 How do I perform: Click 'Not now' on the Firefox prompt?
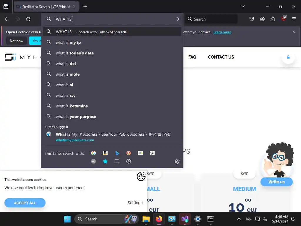tap(16, 41)
